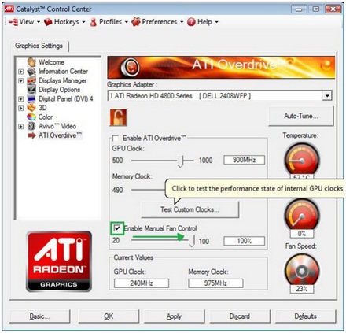346x333 pixels.
Task: Click the Information Center icon
Action: click(x=31, y=72)
